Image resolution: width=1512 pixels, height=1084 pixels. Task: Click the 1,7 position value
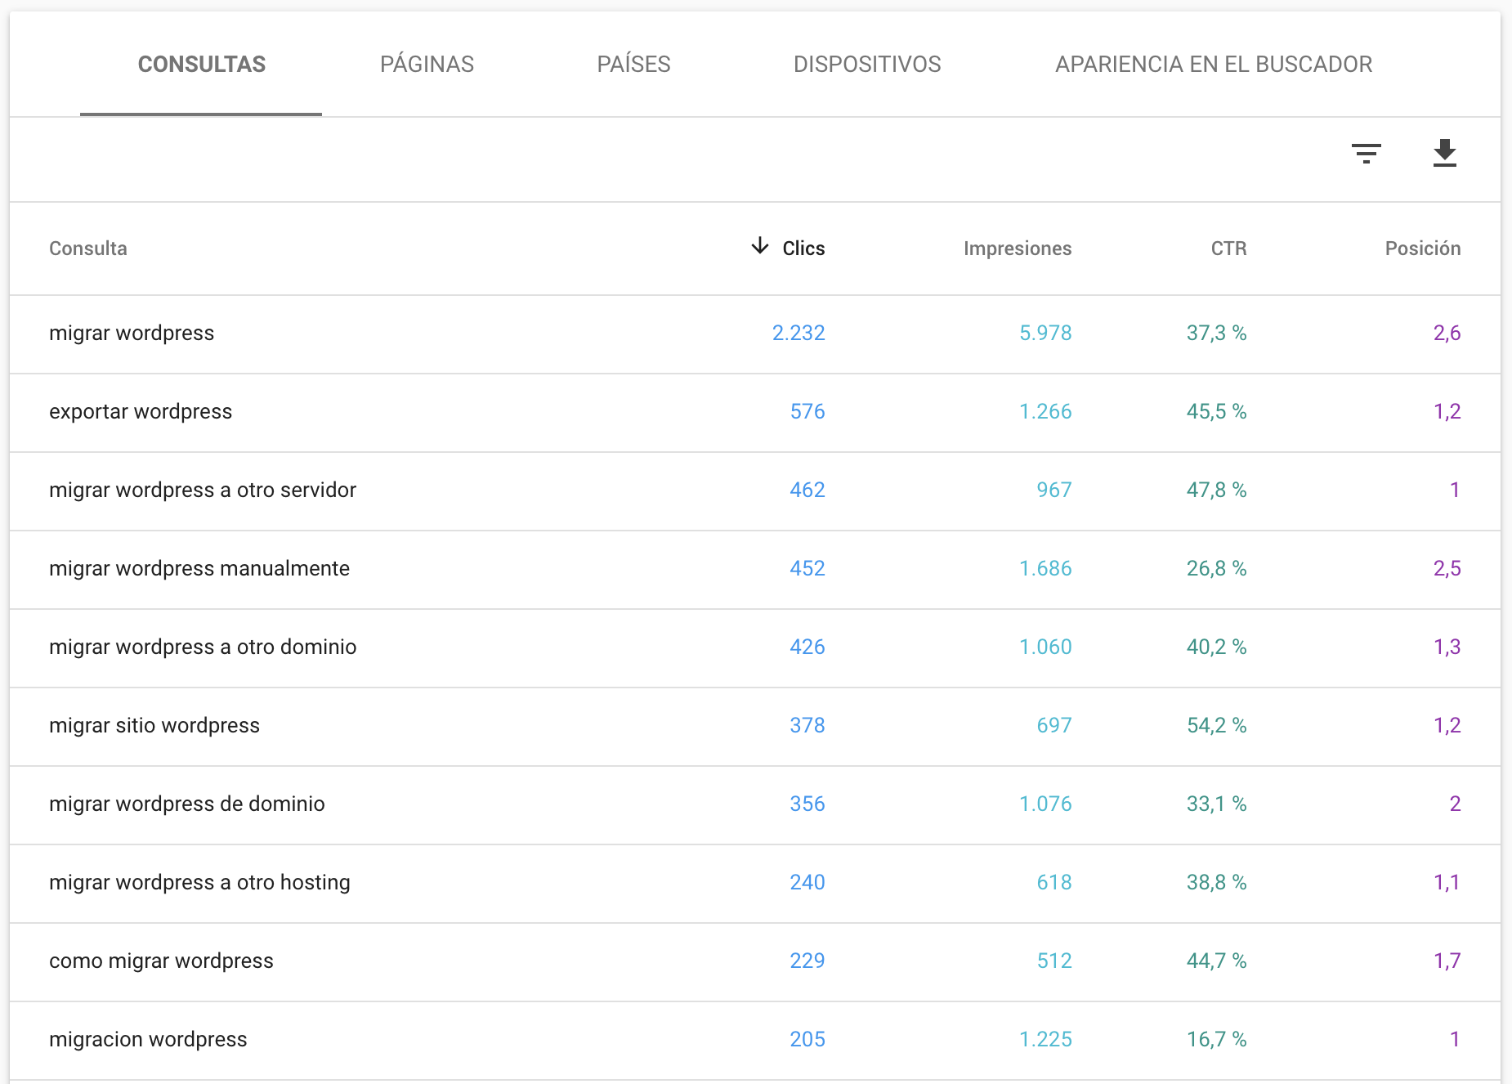[1447, 961]
